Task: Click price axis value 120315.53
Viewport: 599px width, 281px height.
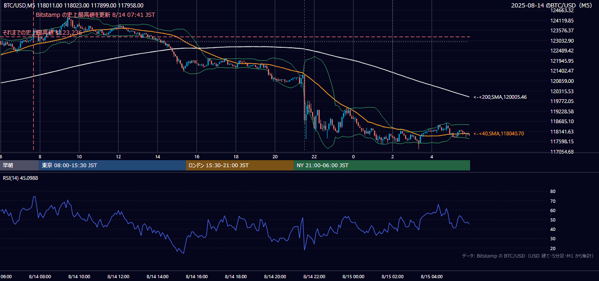Action: coord(562,91)
